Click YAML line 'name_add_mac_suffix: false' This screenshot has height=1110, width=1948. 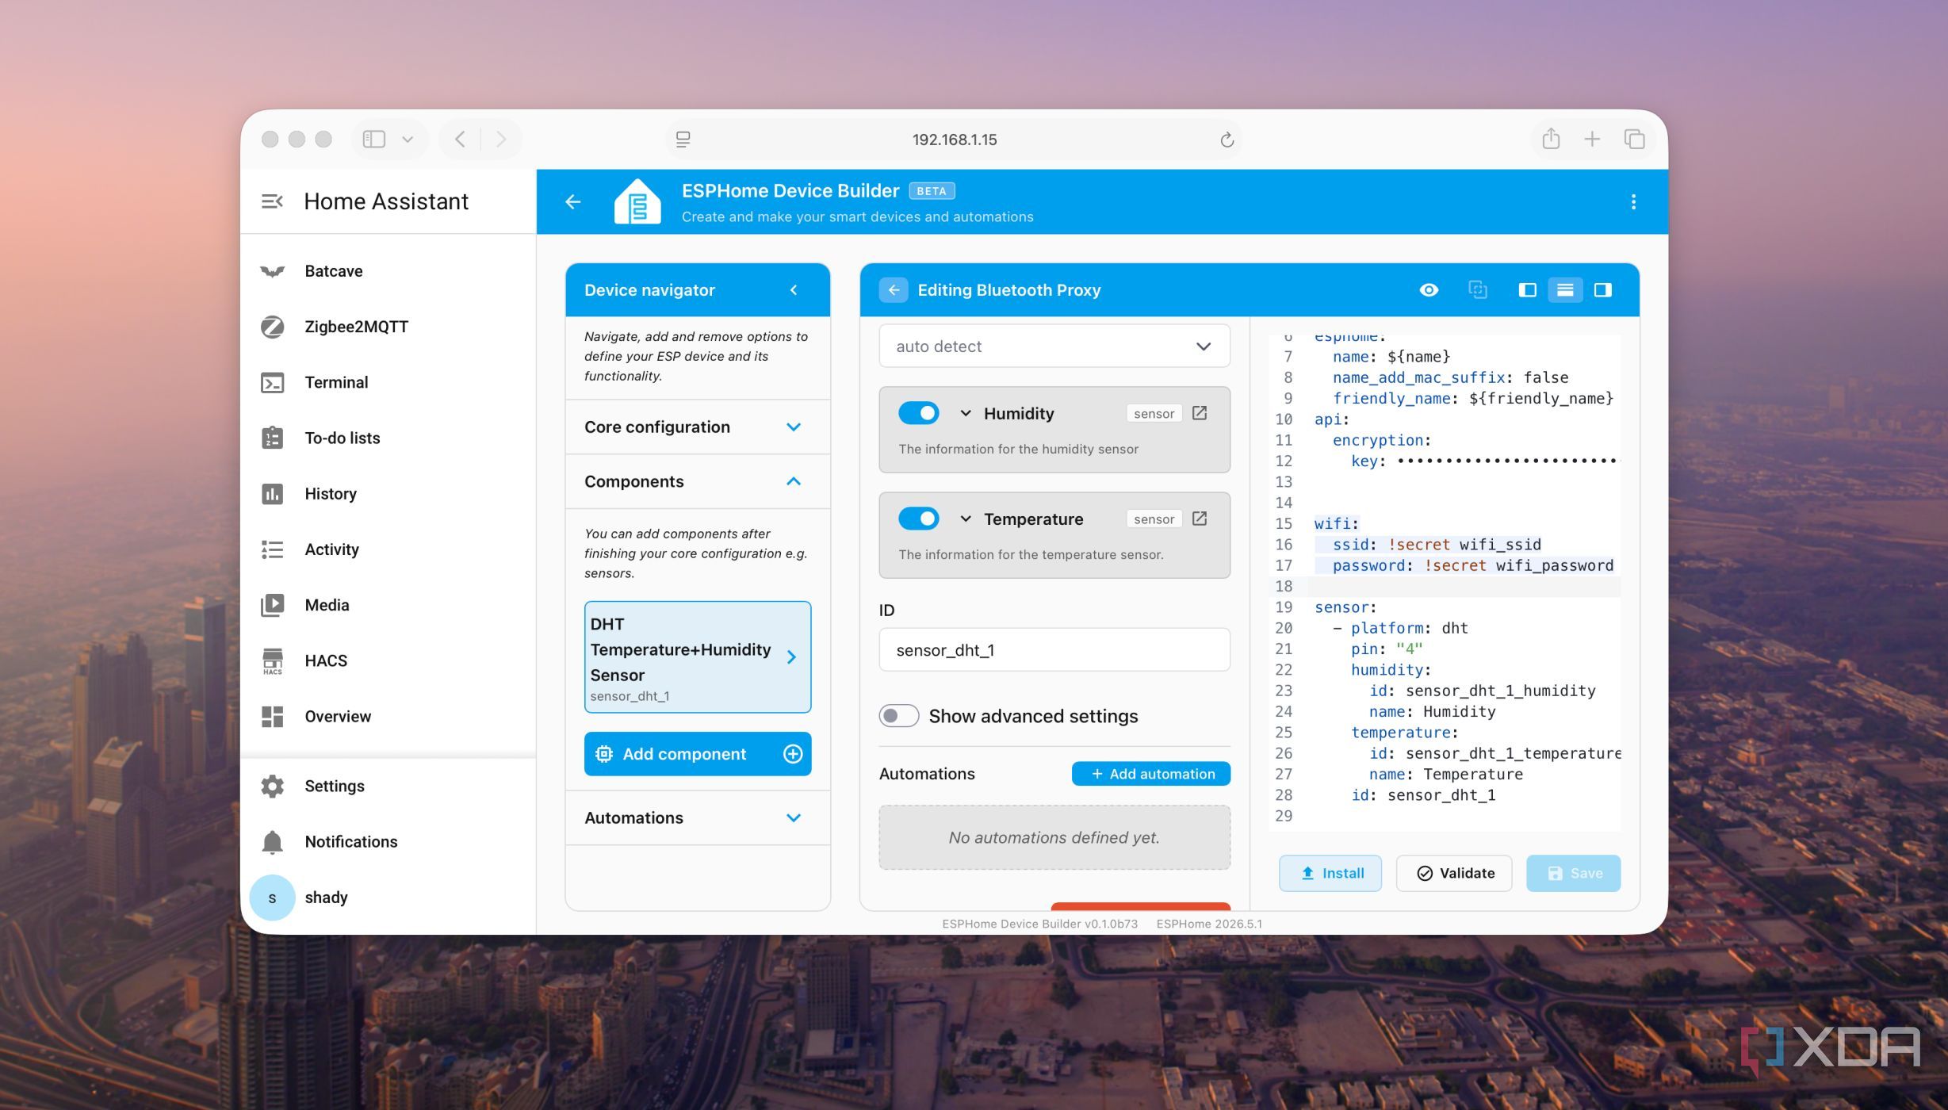point(1450,377)
